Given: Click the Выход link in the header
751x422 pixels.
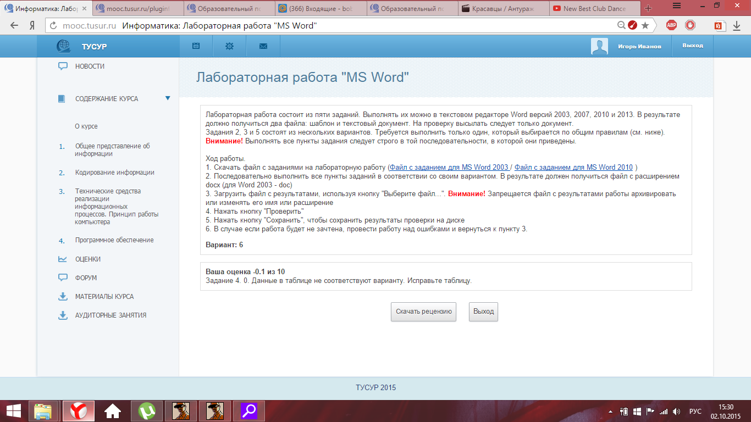Looking at the screenshot, I should pyautogui.click(x=692, y=46).
